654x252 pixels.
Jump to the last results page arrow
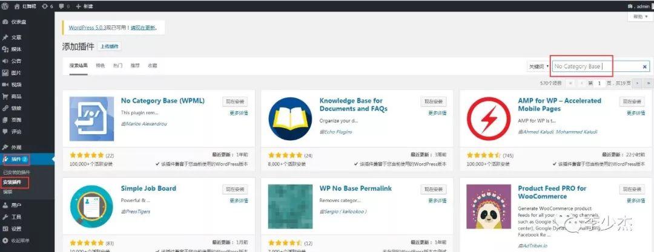coord(648,83)
